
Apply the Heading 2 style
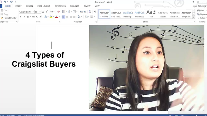point(139,14)
